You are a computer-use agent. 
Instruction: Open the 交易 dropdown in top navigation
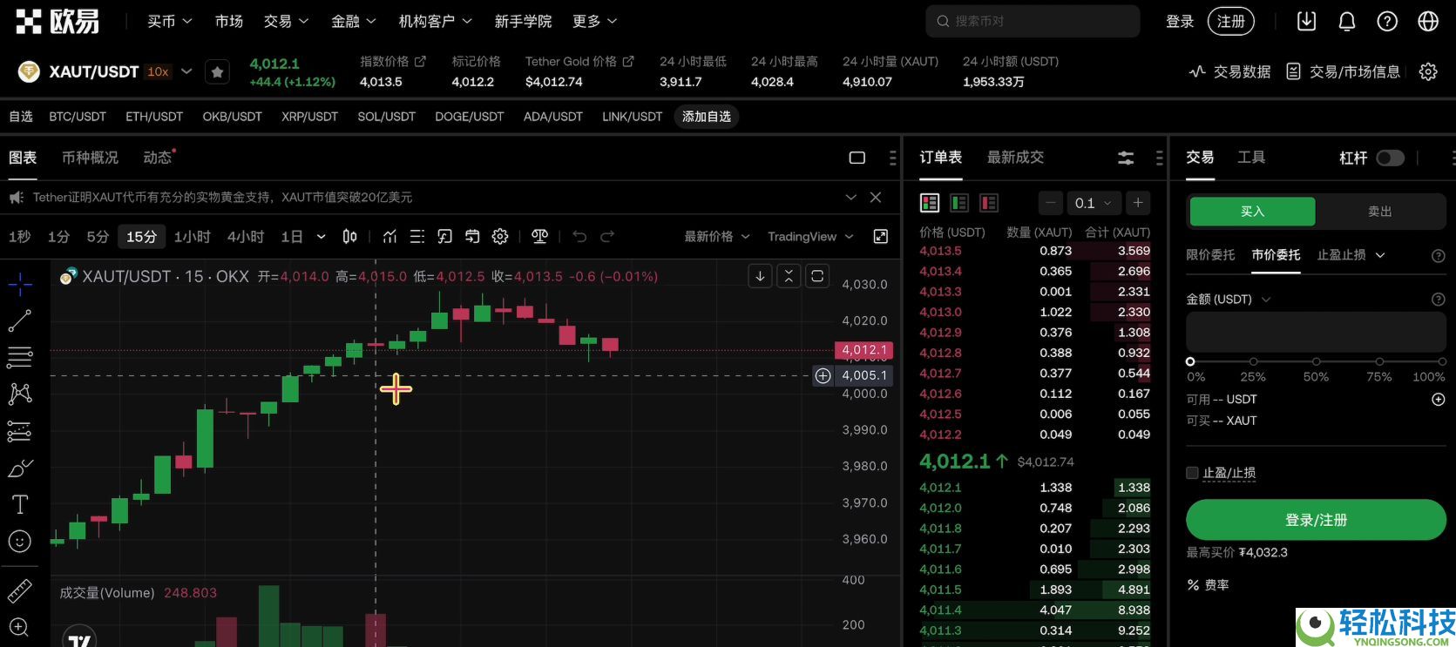286,21
